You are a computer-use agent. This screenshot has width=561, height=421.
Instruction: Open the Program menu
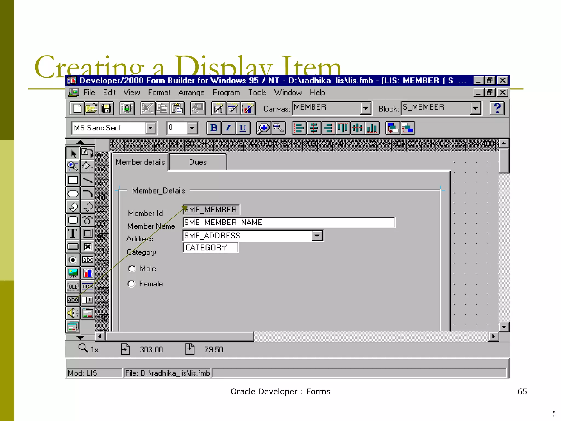click(226, 93)
